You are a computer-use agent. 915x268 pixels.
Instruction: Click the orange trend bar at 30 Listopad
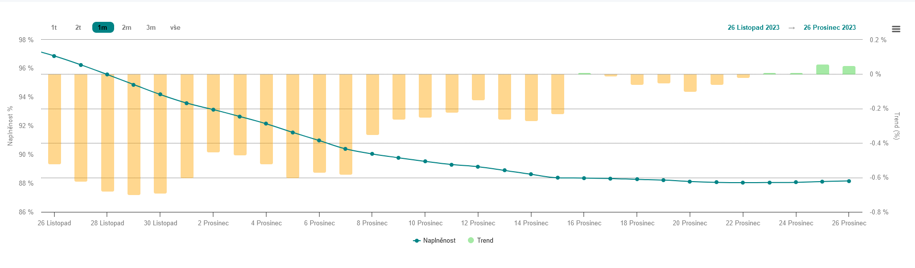(x=160, y=134)
